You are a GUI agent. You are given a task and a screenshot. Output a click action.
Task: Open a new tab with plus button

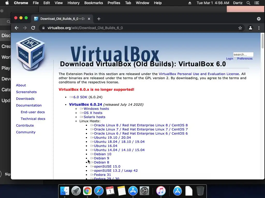coord(99,19)
